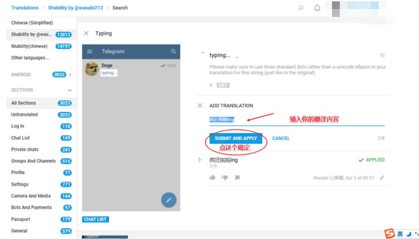This screenshot has height=239, width=419.
Task: Click the blue compose pencil in Telegram preview
Action: [169, 200]
